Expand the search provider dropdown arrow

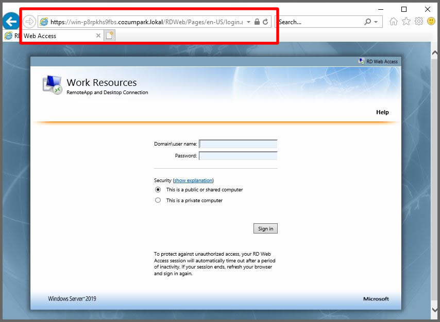pyautogui.click(x=376, y=22)
